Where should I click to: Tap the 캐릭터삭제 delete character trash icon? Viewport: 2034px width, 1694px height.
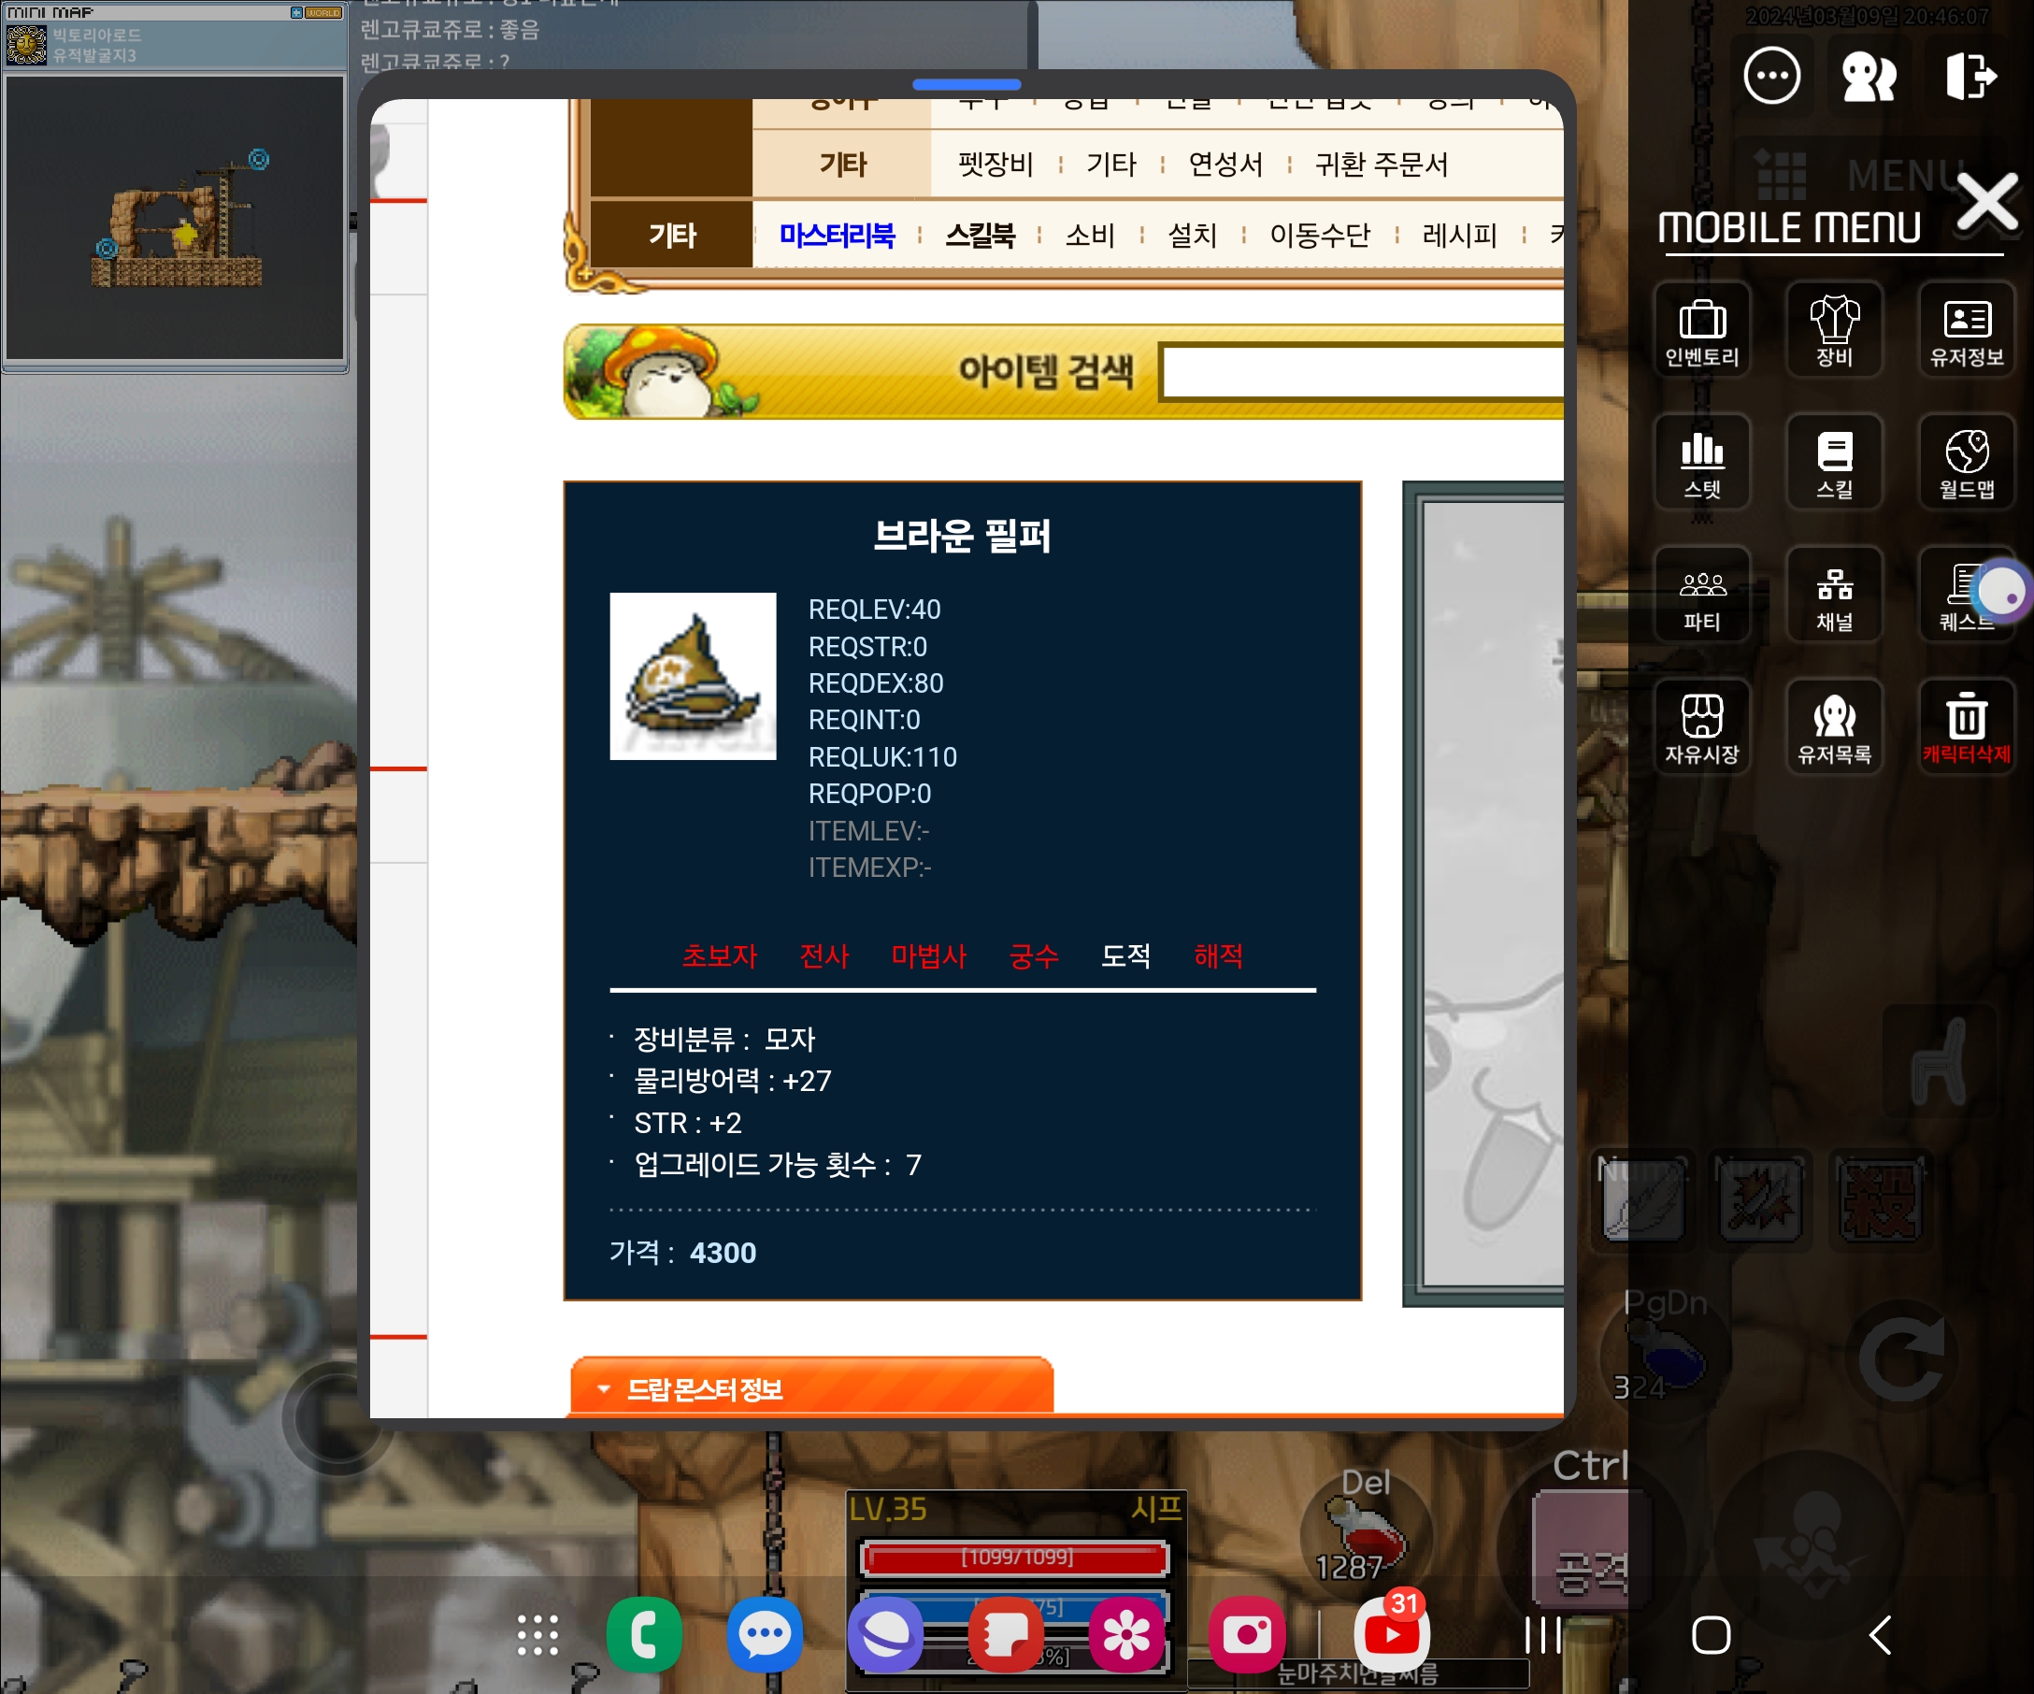click(x=1966, y=726)
